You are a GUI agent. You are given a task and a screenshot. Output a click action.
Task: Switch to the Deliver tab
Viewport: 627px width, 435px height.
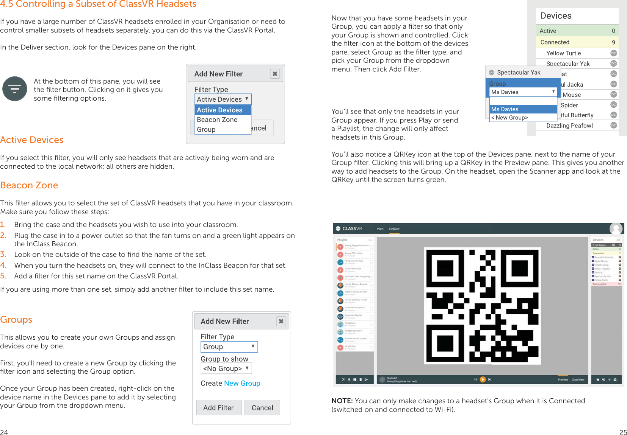pos(394,229)
